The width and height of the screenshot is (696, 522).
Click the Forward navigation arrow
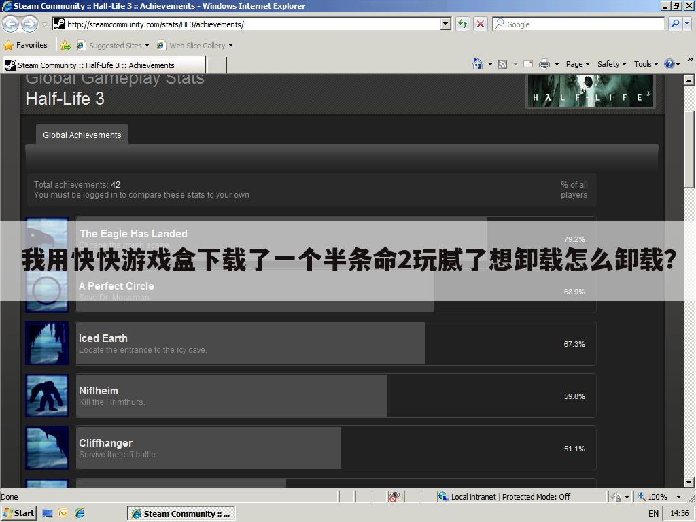click(30, 24)
